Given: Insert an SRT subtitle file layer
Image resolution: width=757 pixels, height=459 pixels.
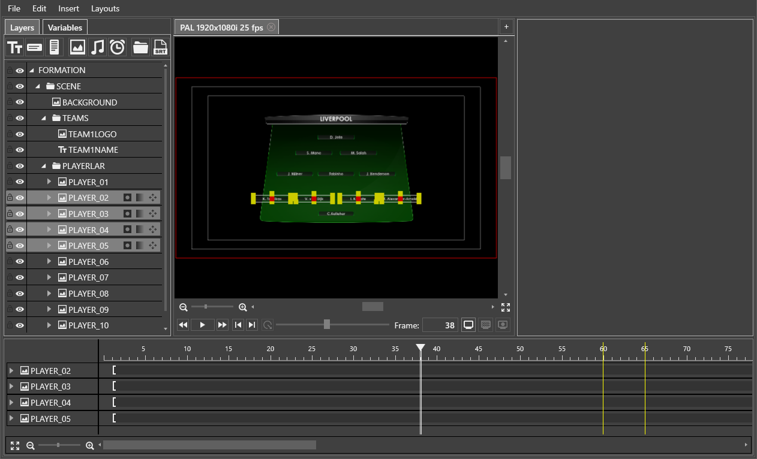Looking at the screenshot, I should click(160, 47).
